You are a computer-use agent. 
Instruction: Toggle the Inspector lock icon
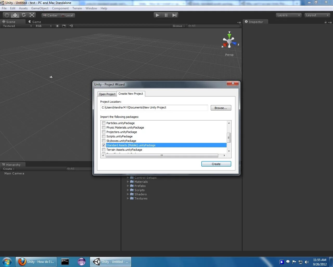[x=325, y=22]
